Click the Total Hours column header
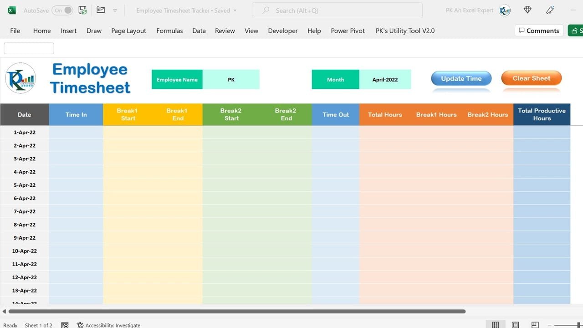583x328 pixels. click(385, 114)
